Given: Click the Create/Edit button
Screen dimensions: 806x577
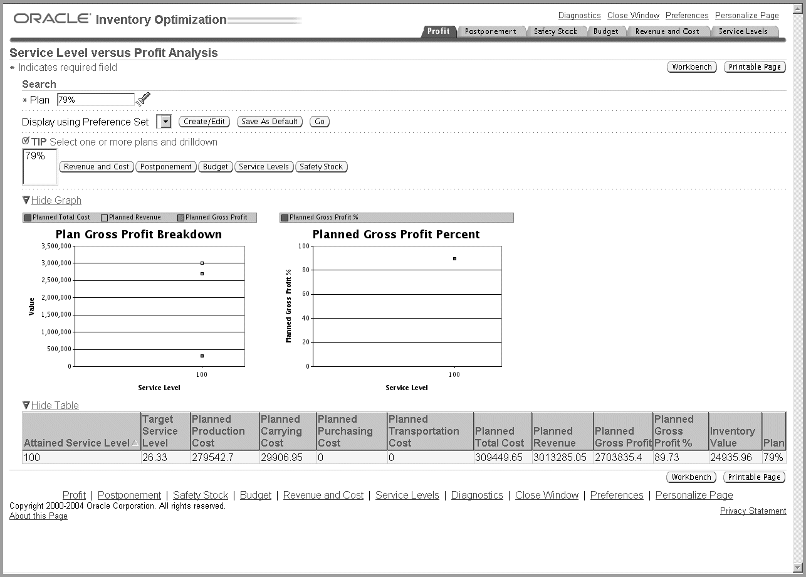Looking at the screenshot, I should 204,122.
